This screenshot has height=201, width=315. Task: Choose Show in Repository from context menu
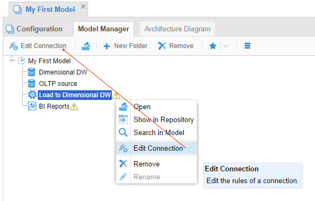[x=156, y=119]
